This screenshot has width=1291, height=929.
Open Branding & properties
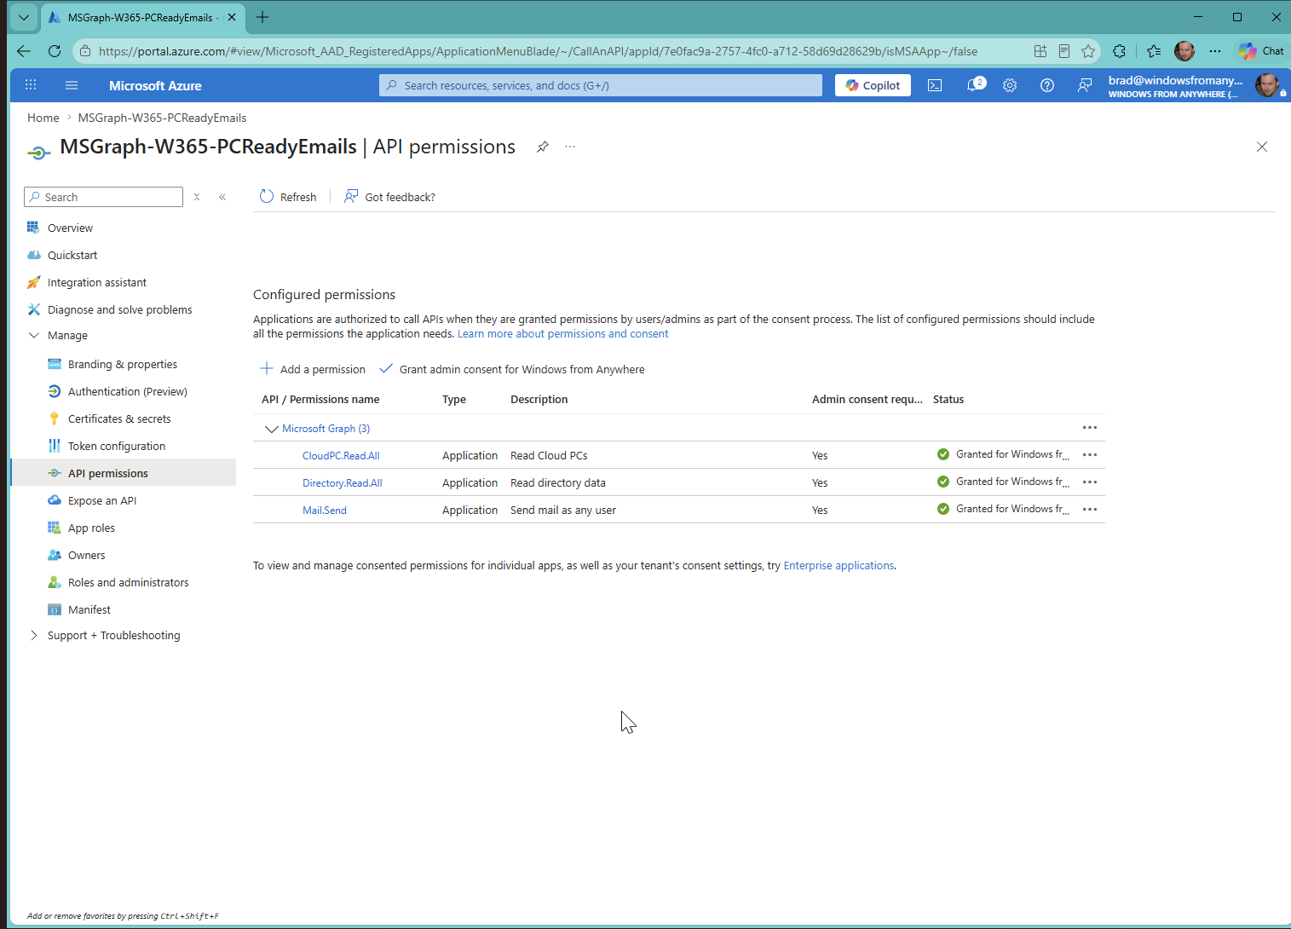[x=124, y=364]
